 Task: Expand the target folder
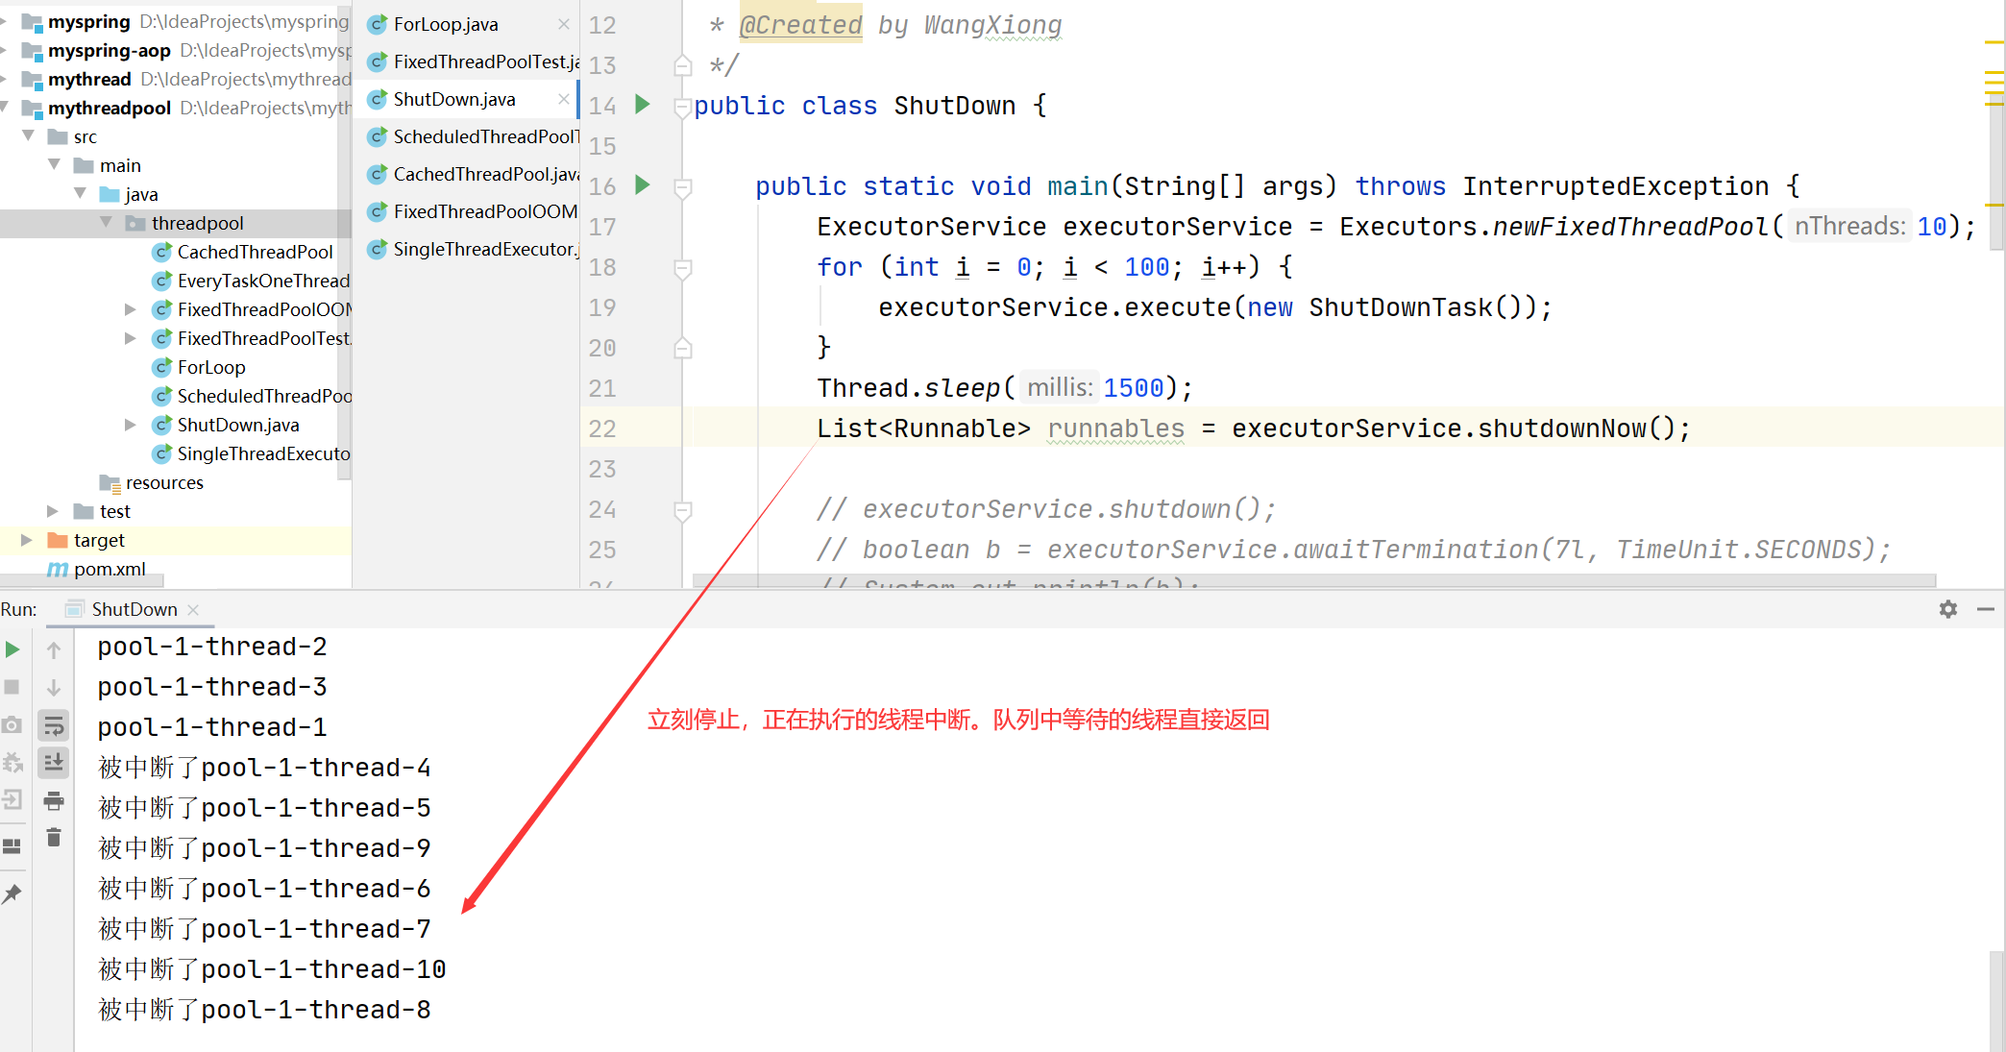27,540
